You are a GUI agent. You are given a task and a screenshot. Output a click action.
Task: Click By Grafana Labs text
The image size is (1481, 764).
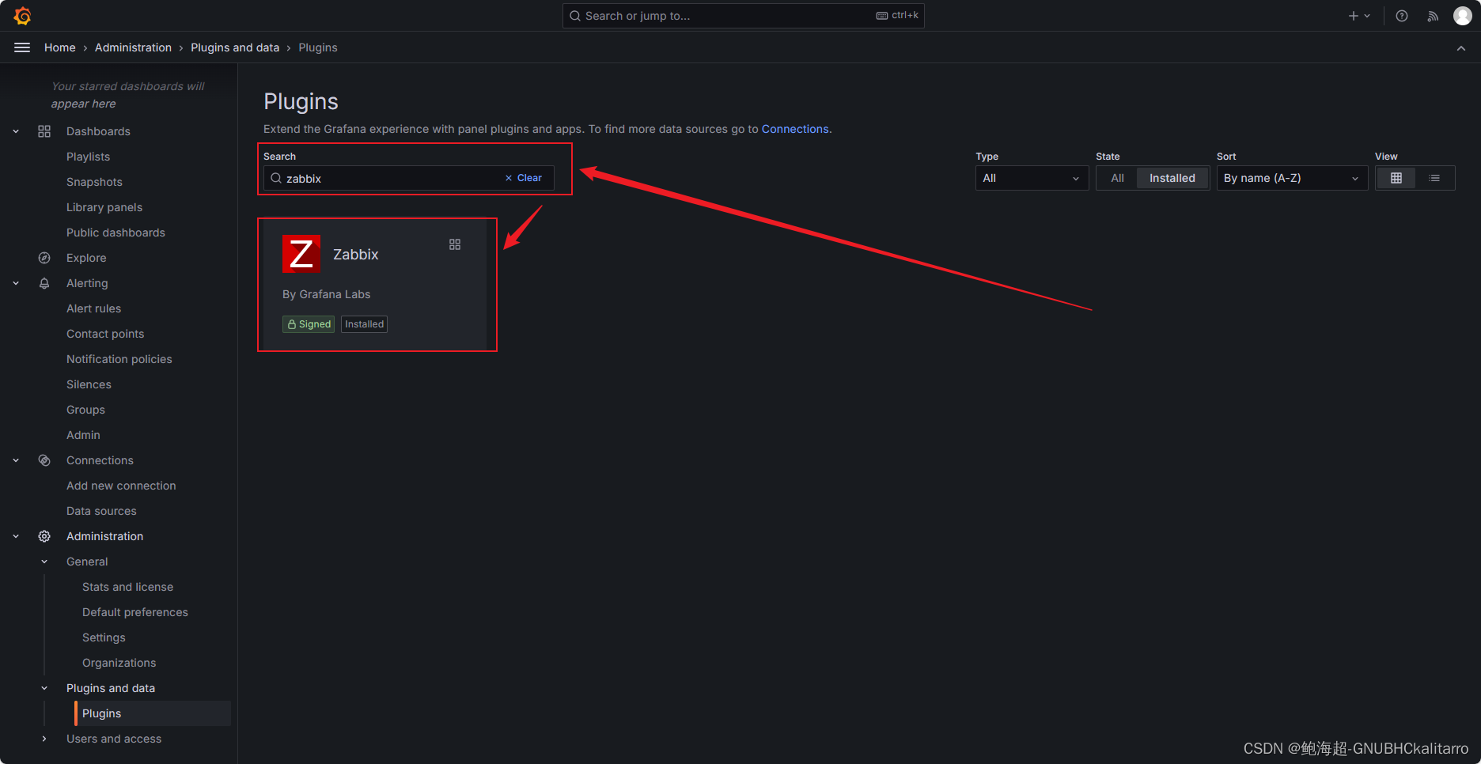326,294
